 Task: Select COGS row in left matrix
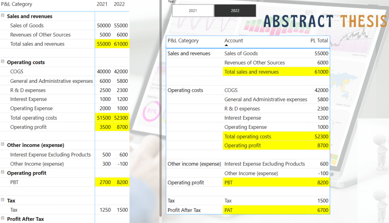[17, 72]
